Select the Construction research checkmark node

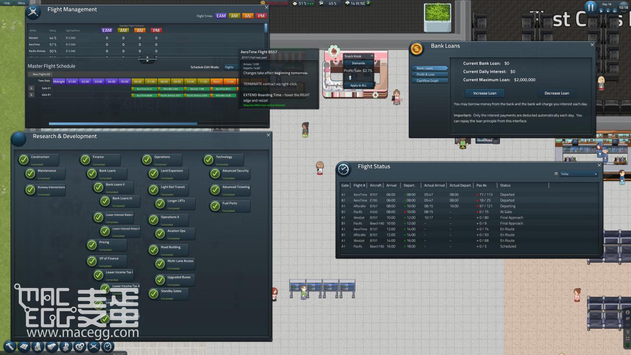point(24,160)
